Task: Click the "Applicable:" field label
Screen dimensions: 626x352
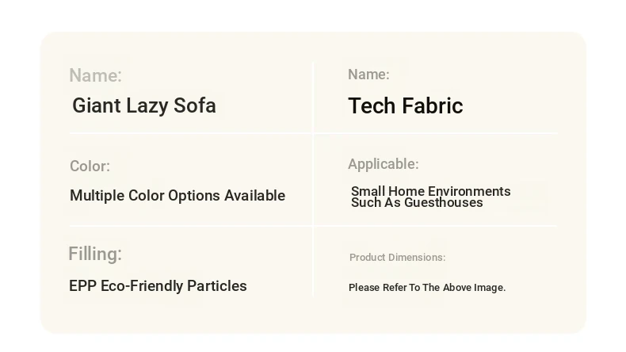Action: (384, 164)
